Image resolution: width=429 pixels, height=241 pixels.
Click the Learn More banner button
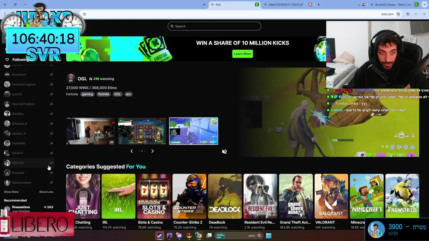click(243, 54)
